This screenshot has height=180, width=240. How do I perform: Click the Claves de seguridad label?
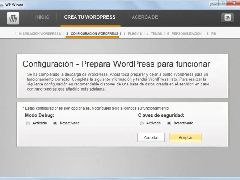[x=161, y=115]
